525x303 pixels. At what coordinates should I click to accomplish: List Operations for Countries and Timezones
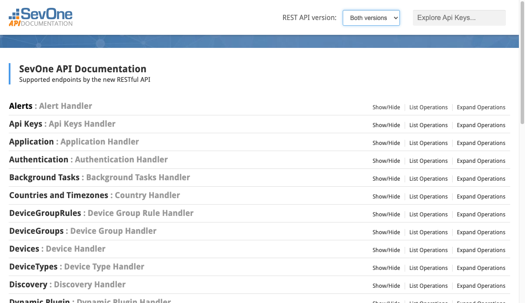(429, 196)
